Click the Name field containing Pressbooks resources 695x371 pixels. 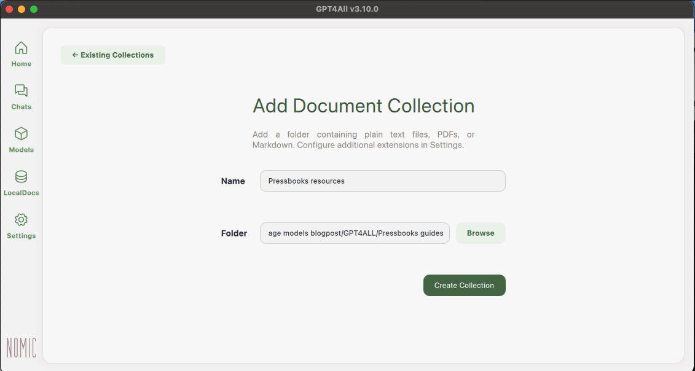(382, 181)
